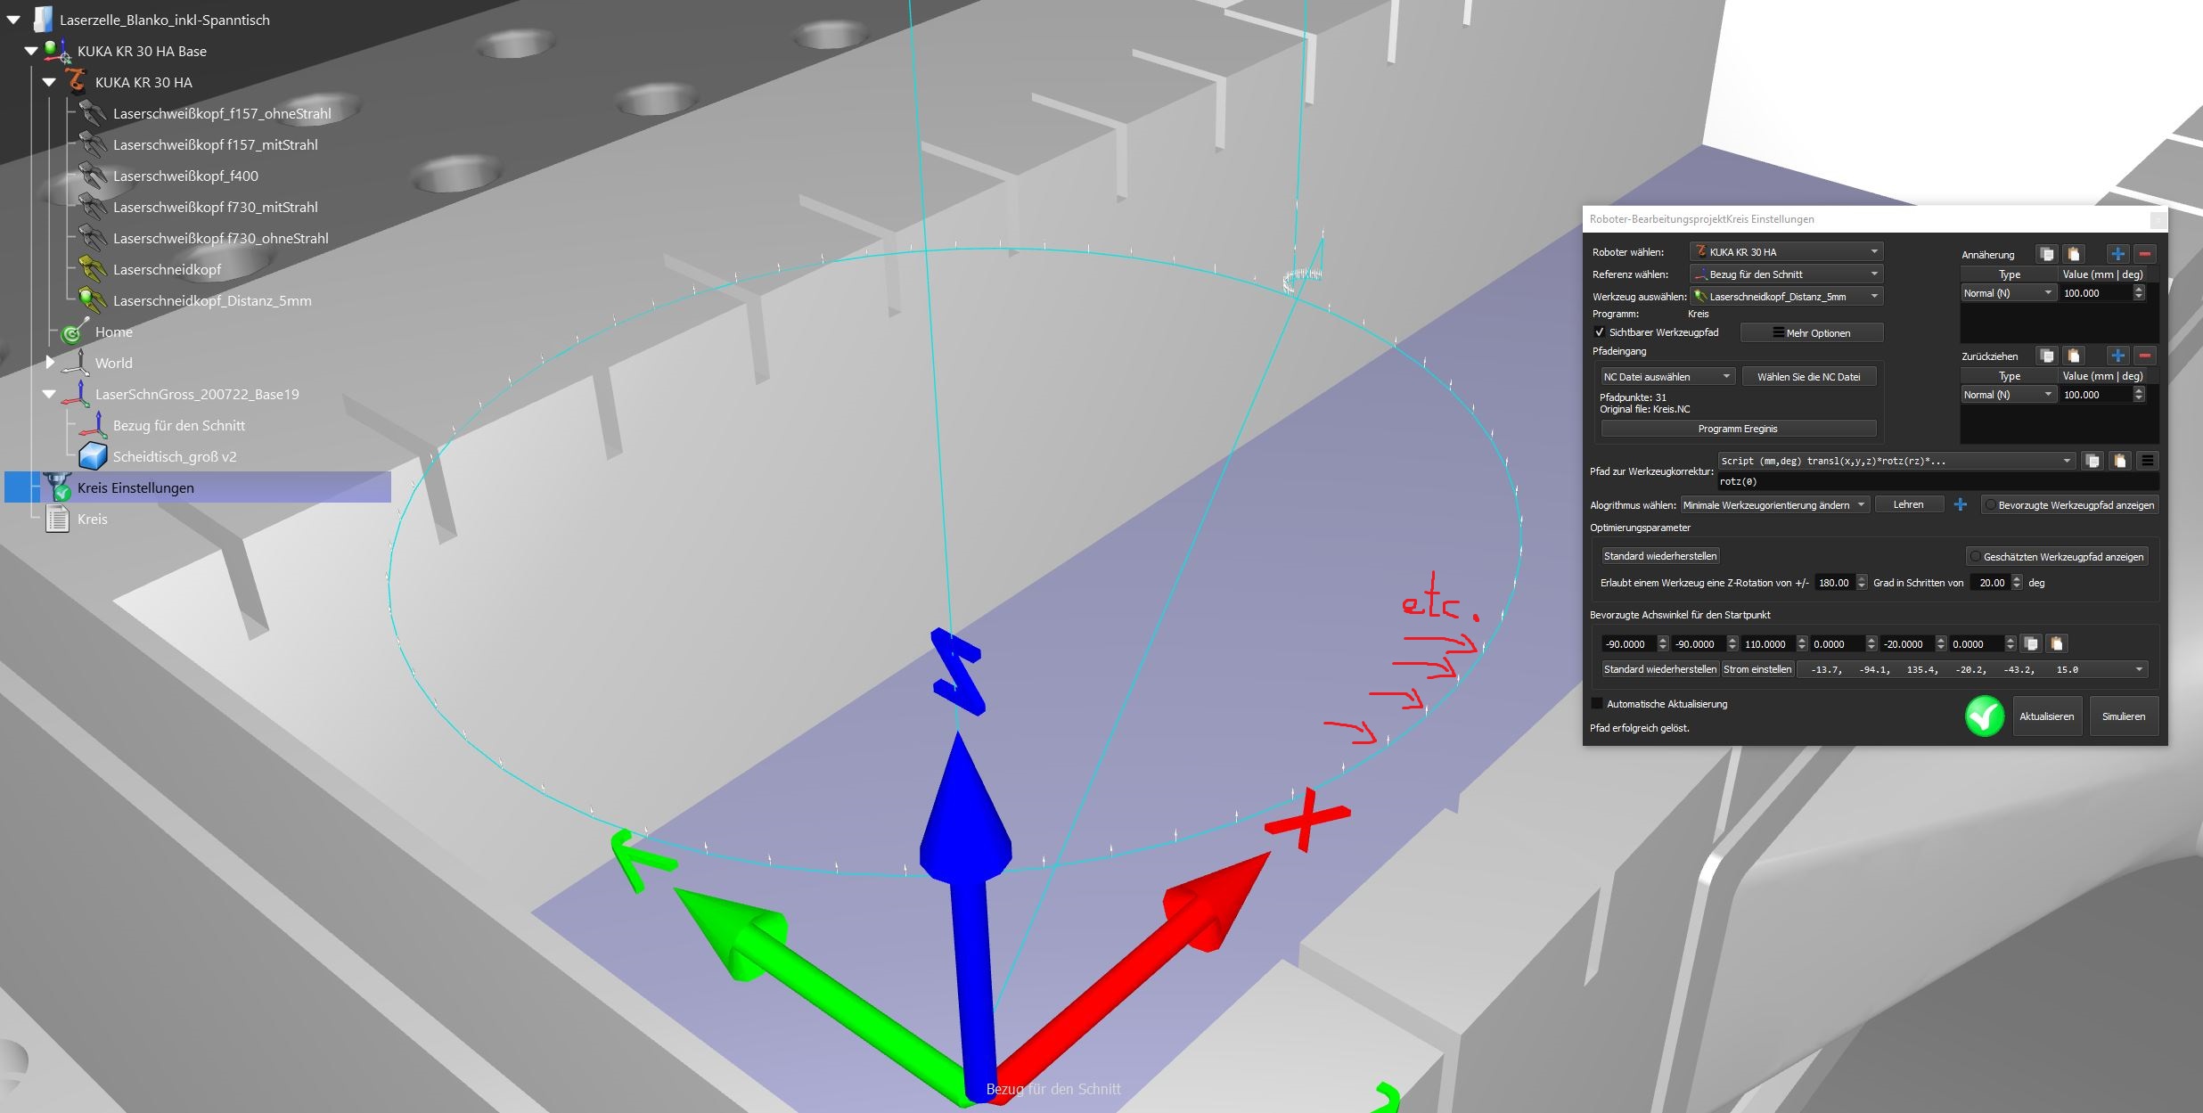
Task: Click the Z-Rotation value field showing 180.00
Action: tap(1832, 583)
